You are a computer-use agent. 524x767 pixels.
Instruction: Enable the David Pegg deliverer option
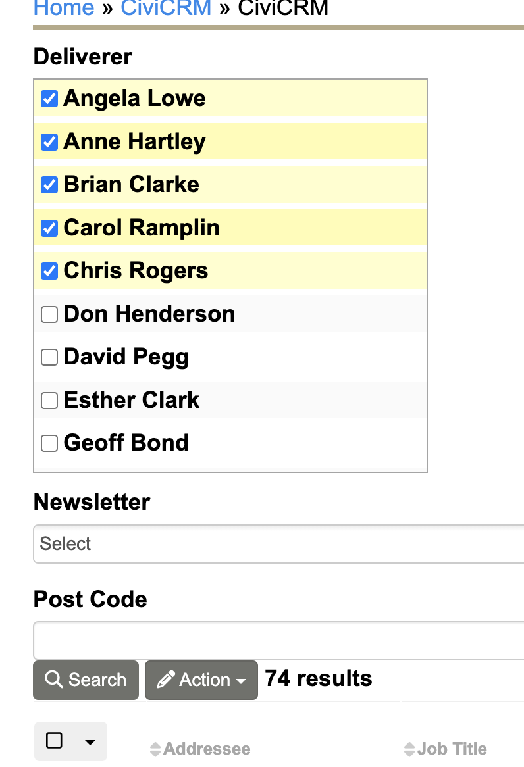[x=49, y=357]
